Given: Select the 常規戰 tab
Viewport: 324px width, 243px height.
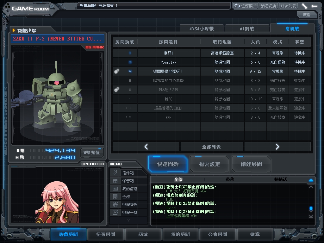Looking at the screenshot, I should (292, 28).
